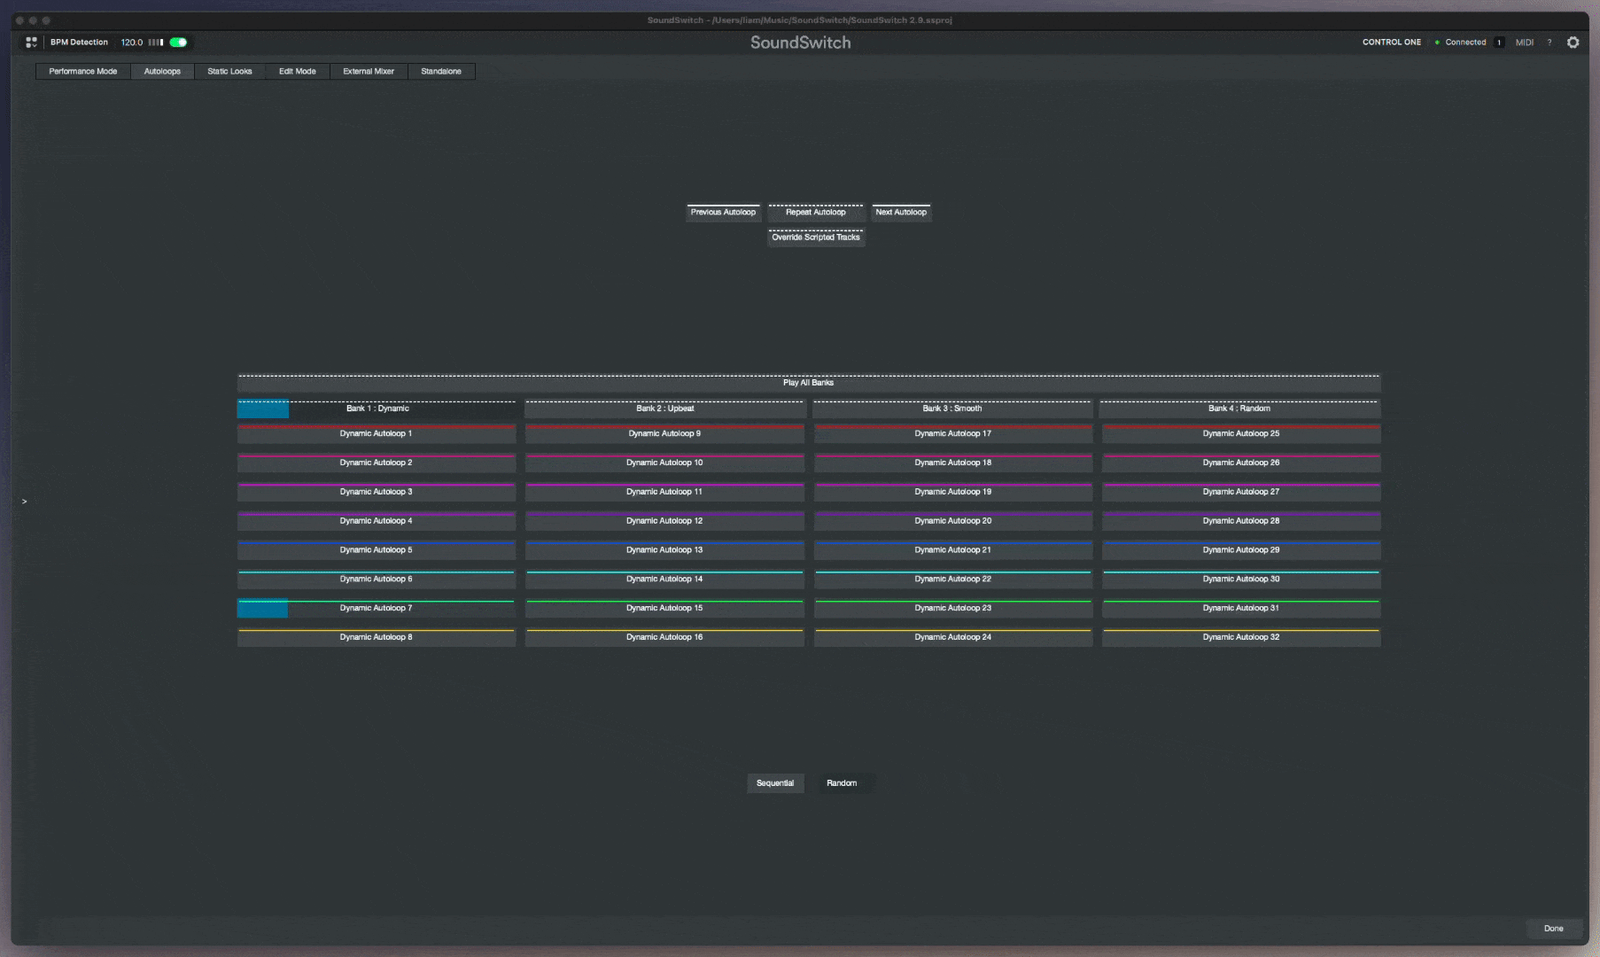
Task: Trigger Dynamic Autoloop 9
Action: tap(664, 434)
